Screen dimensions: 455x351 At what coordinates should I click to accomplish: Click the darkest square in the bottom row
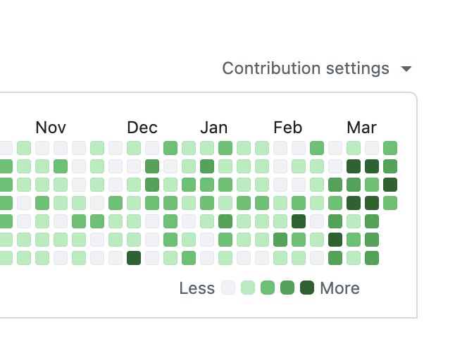[x=134, y=258]
